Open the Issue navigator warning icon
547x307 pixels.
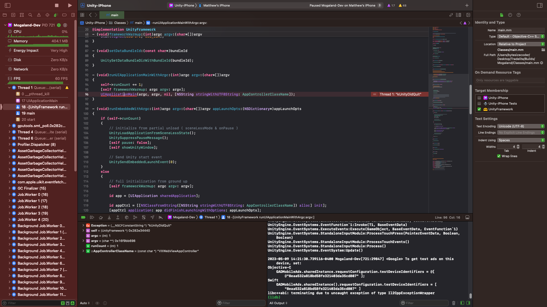pyautogui.click(x=39, y=15)
